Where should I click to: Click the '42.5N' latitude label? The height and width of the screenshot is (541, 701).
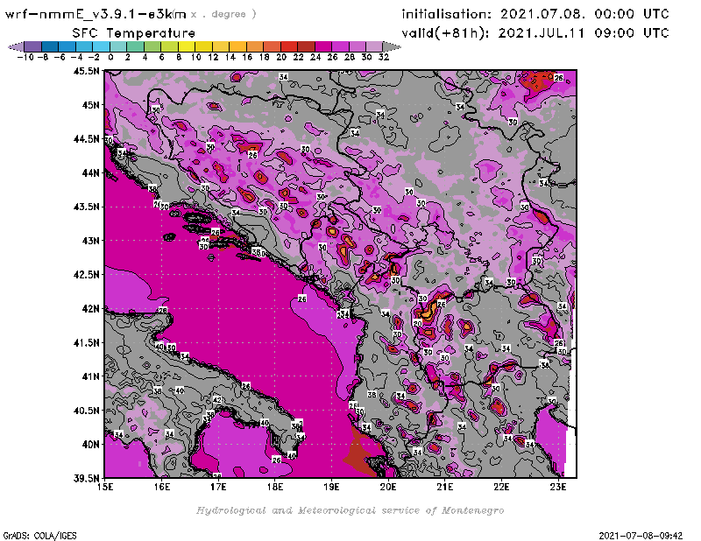pyautogui.click(x=87, y=275)
